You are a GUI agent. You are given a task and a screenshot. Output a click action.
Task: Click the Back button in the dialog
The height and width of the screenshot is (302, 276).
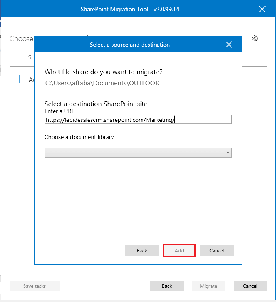142,250
